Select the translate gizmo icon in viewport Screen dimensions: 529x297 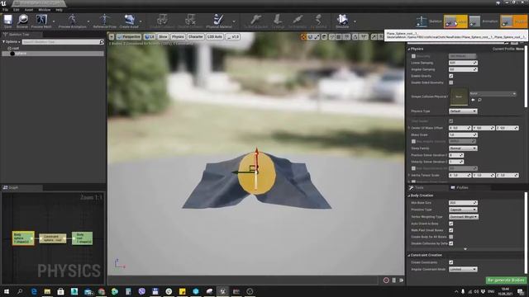point(303,36)
